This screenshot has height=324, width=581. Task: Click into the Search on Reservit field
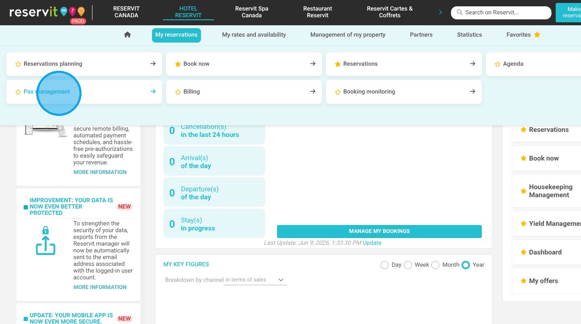pos(501,13)
